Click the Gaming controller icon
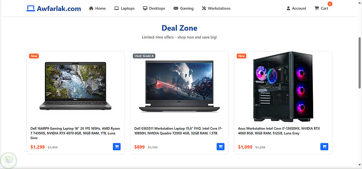This screenshot has height=169, width=362. click(x=176, y=8)
